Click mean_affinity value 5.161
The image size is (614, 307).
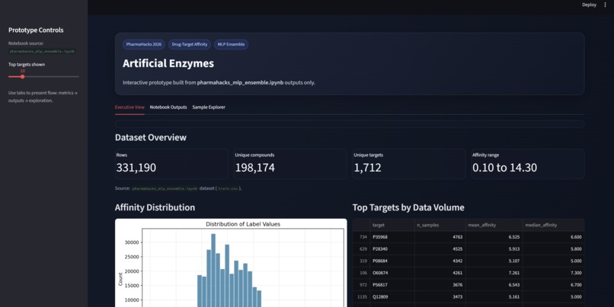click(494, 297)
